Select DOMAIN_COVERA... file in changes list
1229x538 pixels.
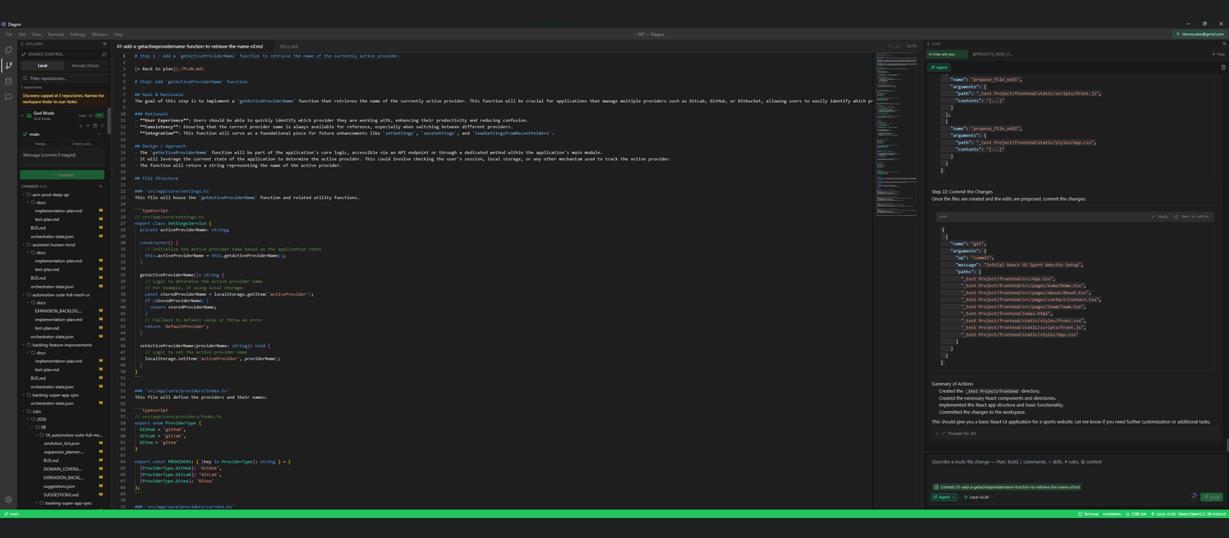[62, 469]
